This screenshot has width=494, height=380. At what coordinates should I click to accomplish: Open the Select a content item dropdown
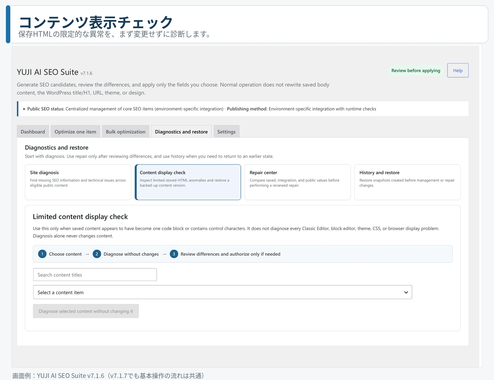click(x=223, y=292)
